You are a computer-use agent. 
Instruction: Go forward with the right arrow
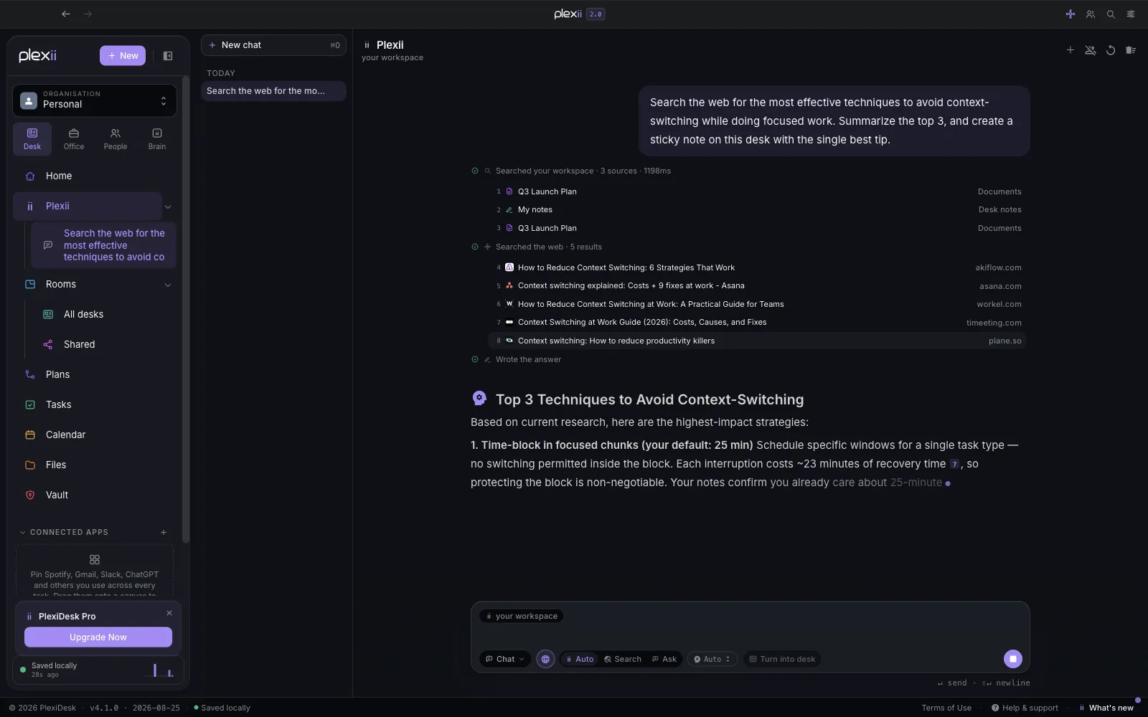(x=88, y=14)
